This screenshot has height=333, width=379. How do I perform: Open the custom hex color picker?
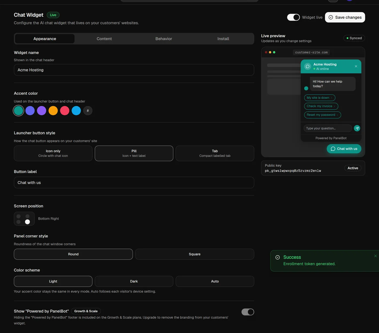pos(88,111)
